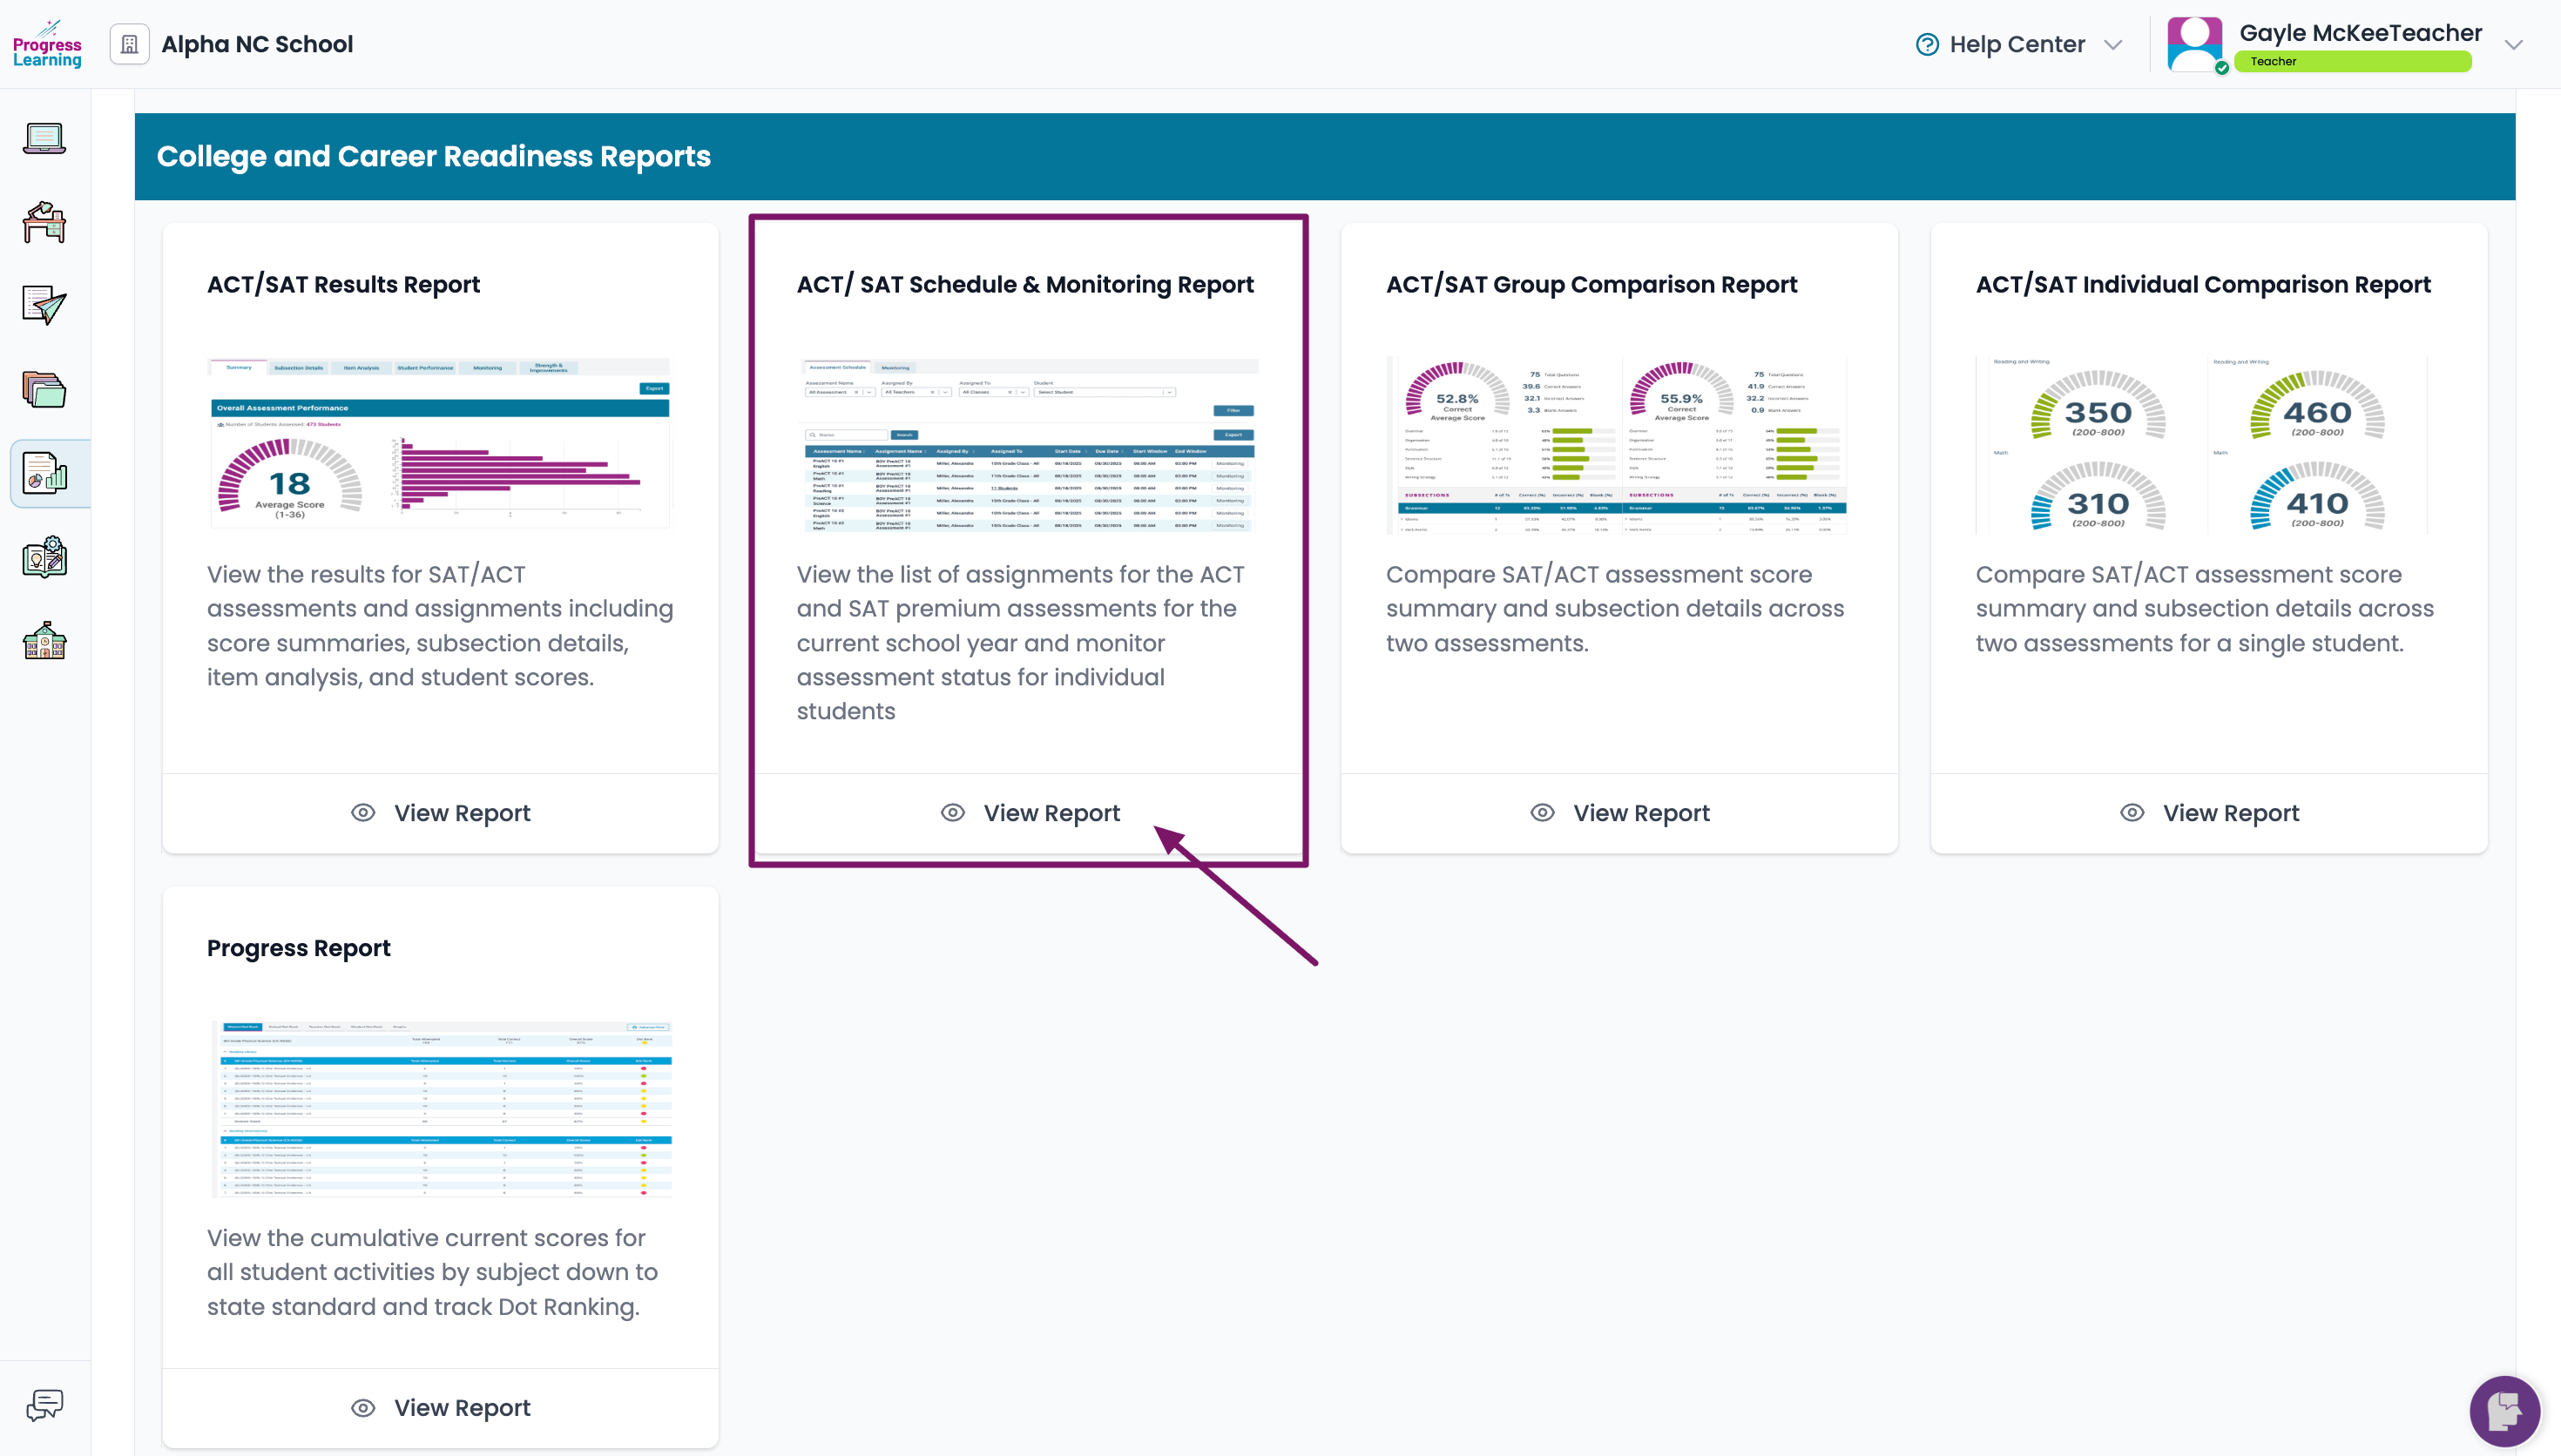Open the Help Center dropdown
The width and height of the screenshot is (2561, 1456).
tap(2018, 44)
